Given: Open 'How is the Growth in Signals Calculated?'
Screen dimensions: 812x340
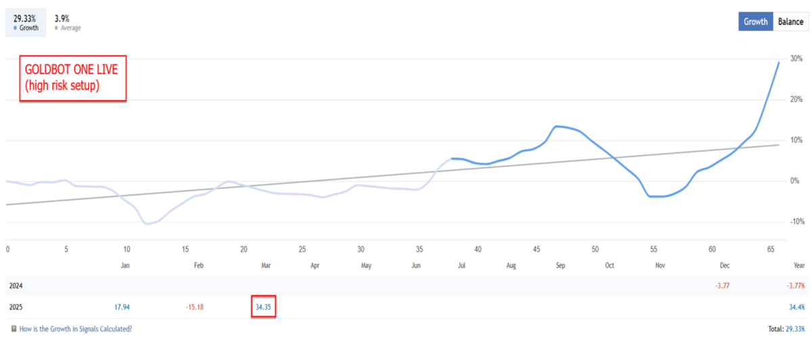Looking at the screenshot, I should tap(76, 329).
